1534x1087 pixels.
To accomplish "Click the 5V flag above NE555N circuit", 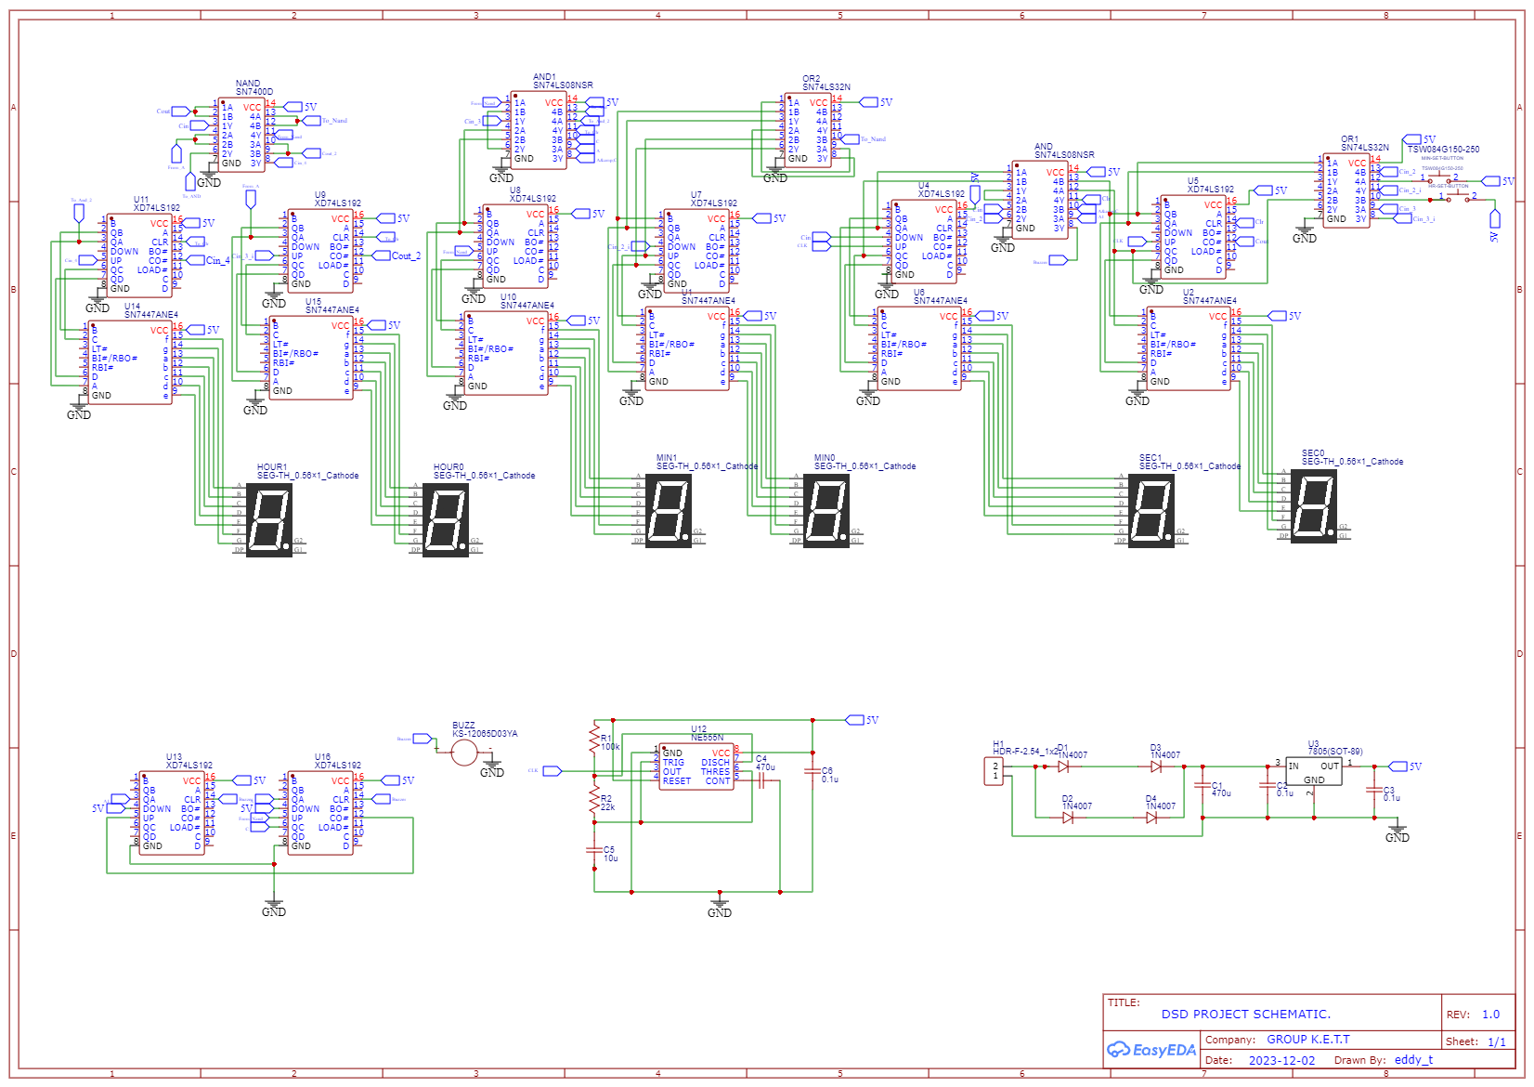I will pos(863,720).
